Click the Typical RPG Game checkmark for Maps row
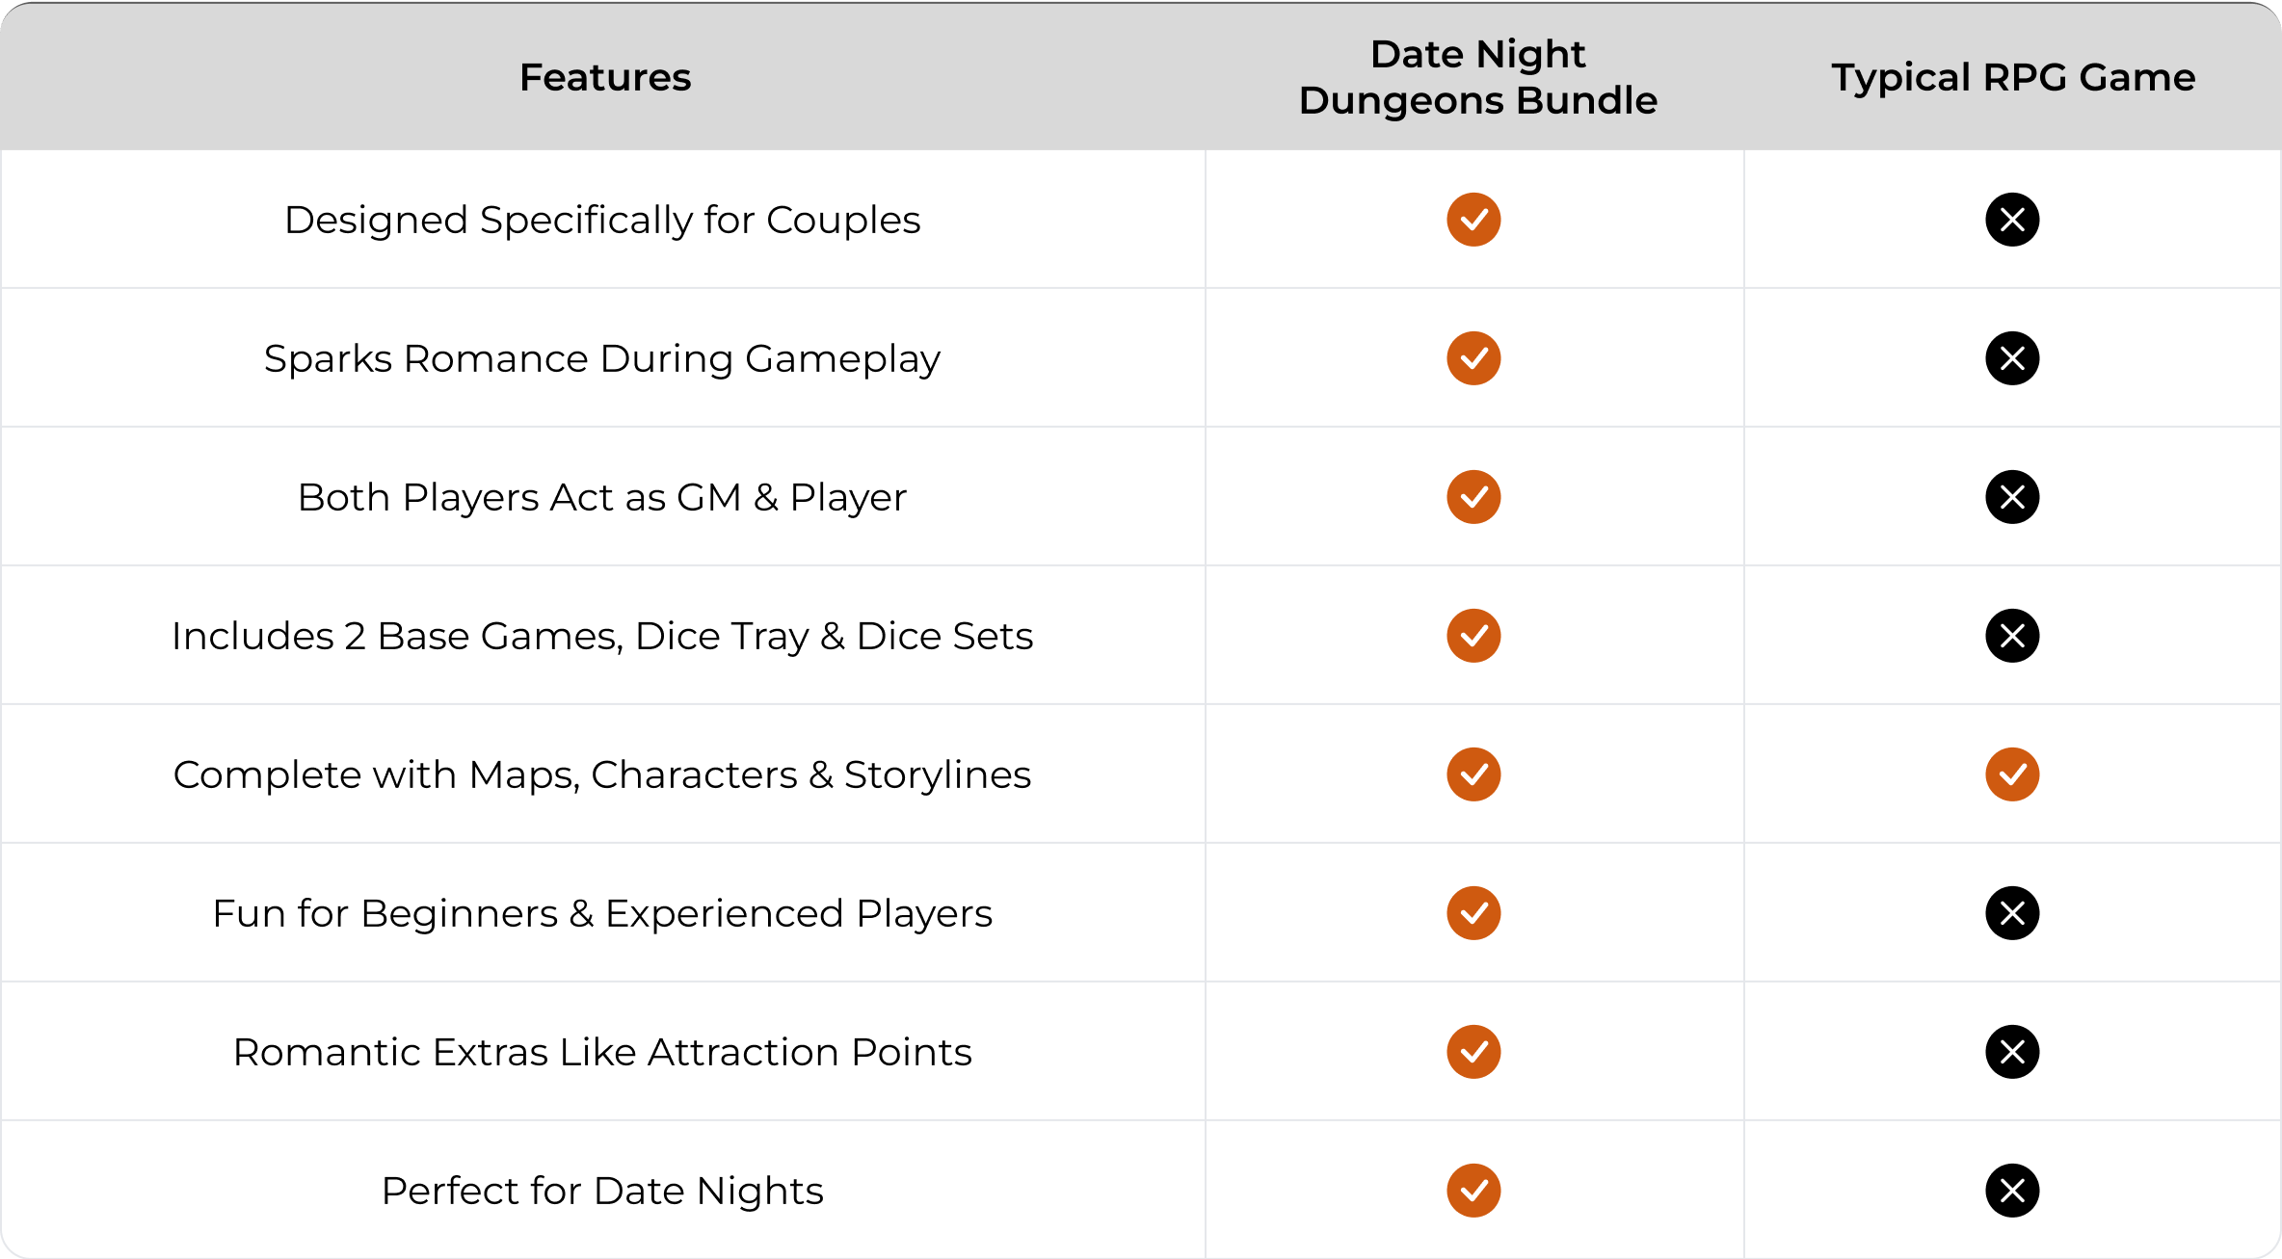Screen dimensions: 2282x1259 (x=2012, y=774)
